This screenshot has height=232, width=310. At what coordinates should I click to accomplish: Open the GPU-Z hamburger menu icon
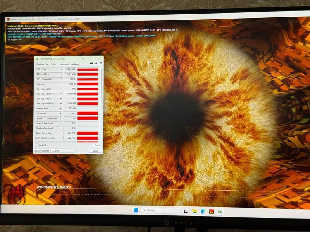(101, 63)
